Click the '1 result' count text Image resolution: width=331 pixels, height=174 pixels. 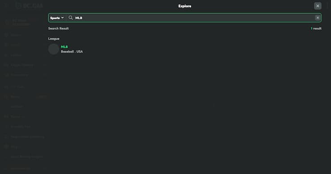point(316,29)
